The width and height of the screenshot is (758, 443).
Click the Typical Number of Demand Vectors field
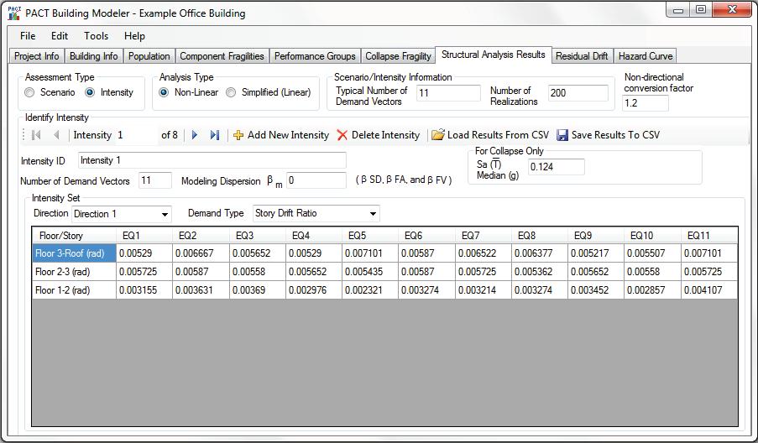(448, 93)
